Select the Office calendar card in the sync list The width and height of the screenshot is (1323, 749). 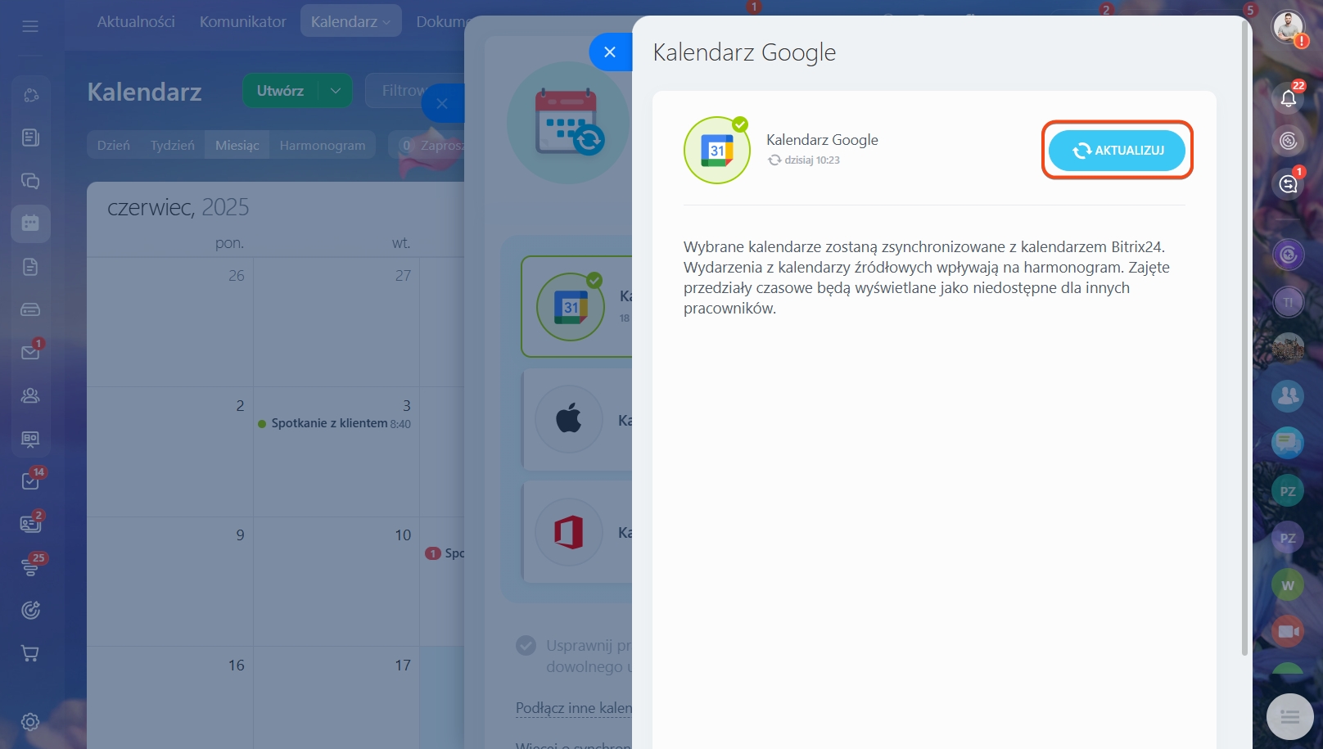coord(577,532)
